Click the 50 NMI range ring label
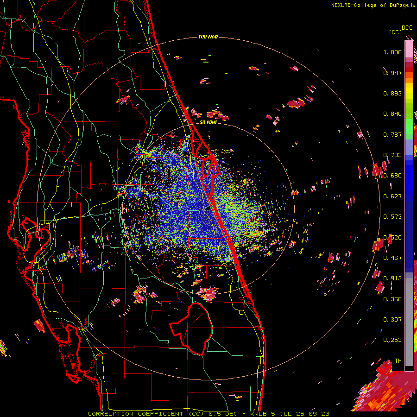 (x=208, y=122)
